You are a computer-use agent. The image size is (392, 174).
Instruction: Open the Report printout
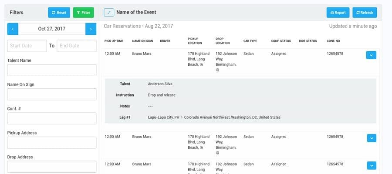pyautogui.click(x=338, y=13)
